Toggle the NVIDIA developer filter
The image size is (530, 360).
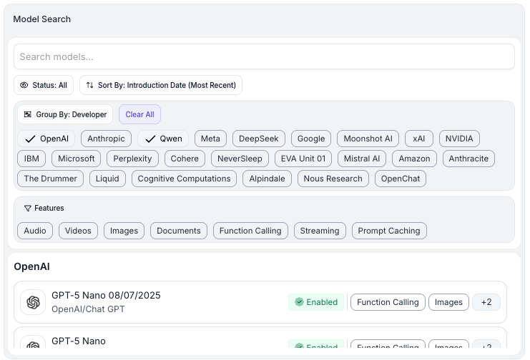coord(459,139)
